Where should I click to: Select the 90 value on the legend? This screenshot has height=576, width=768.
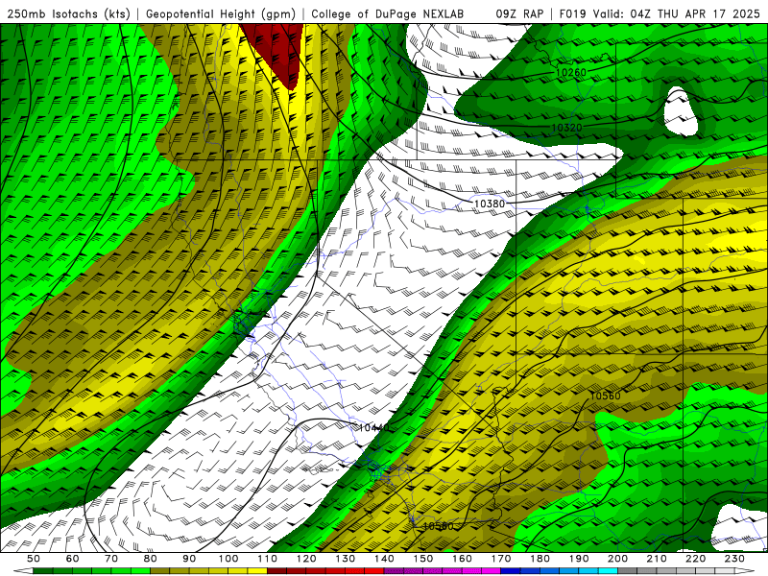pyautogui.click(x=189, y=559)
